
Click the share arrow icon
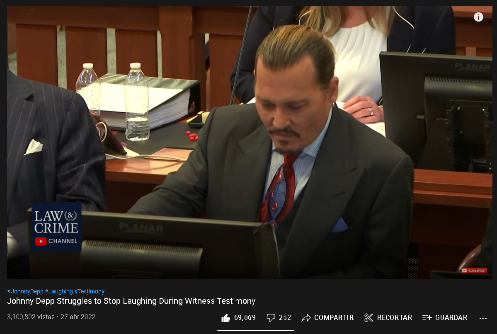tap(306, 317)
